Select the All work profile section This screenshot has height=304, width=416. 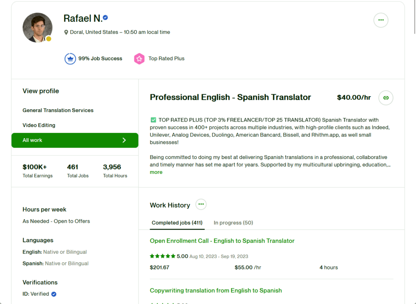click(75, 140)
